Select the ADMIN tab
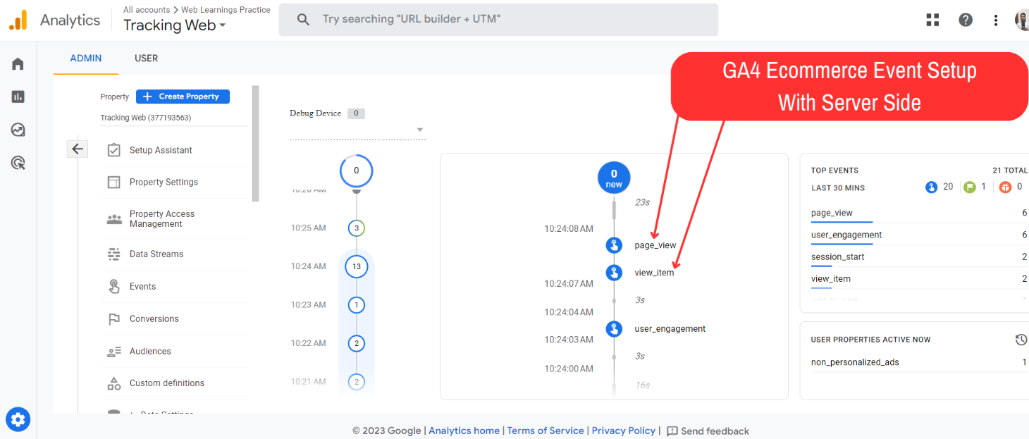Image resolution: width=1029 pixels, height=439 pixels. tap(86, 58)
